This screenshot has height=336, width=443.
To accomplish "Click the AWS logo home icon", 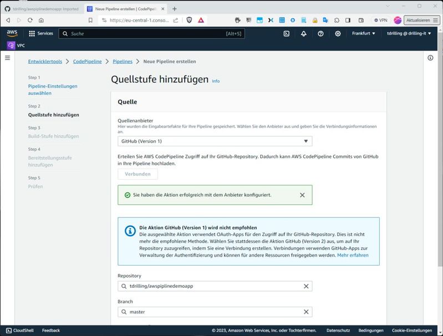I will click(x=12, y=33).
